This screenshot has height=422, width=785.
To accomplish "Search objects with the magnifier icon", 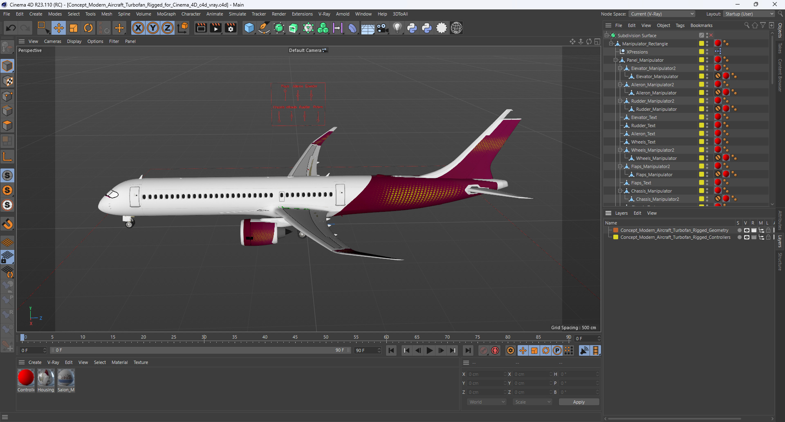I will 747,25.
